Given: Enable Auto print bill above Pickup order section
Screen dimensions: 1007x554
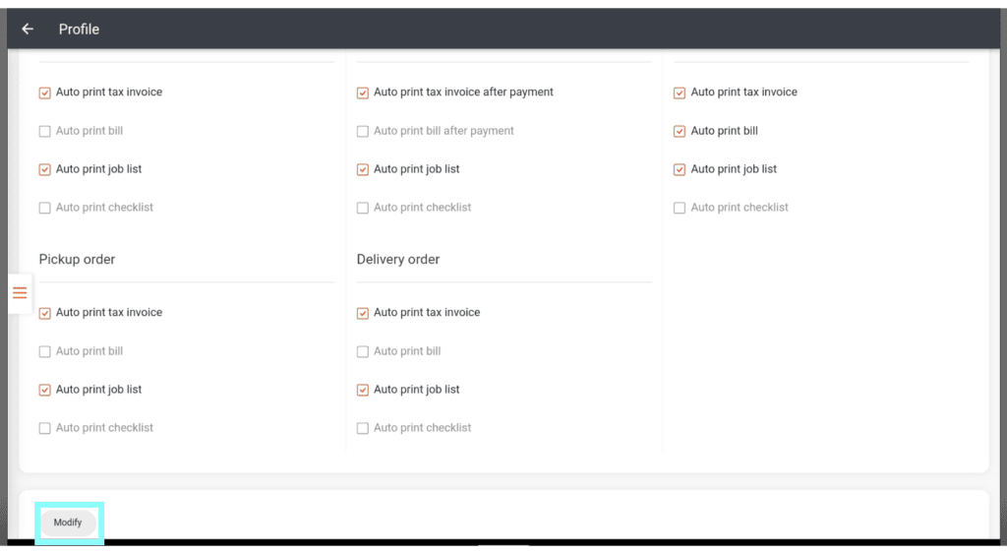Looking at the screenshot, I should 45,131.
